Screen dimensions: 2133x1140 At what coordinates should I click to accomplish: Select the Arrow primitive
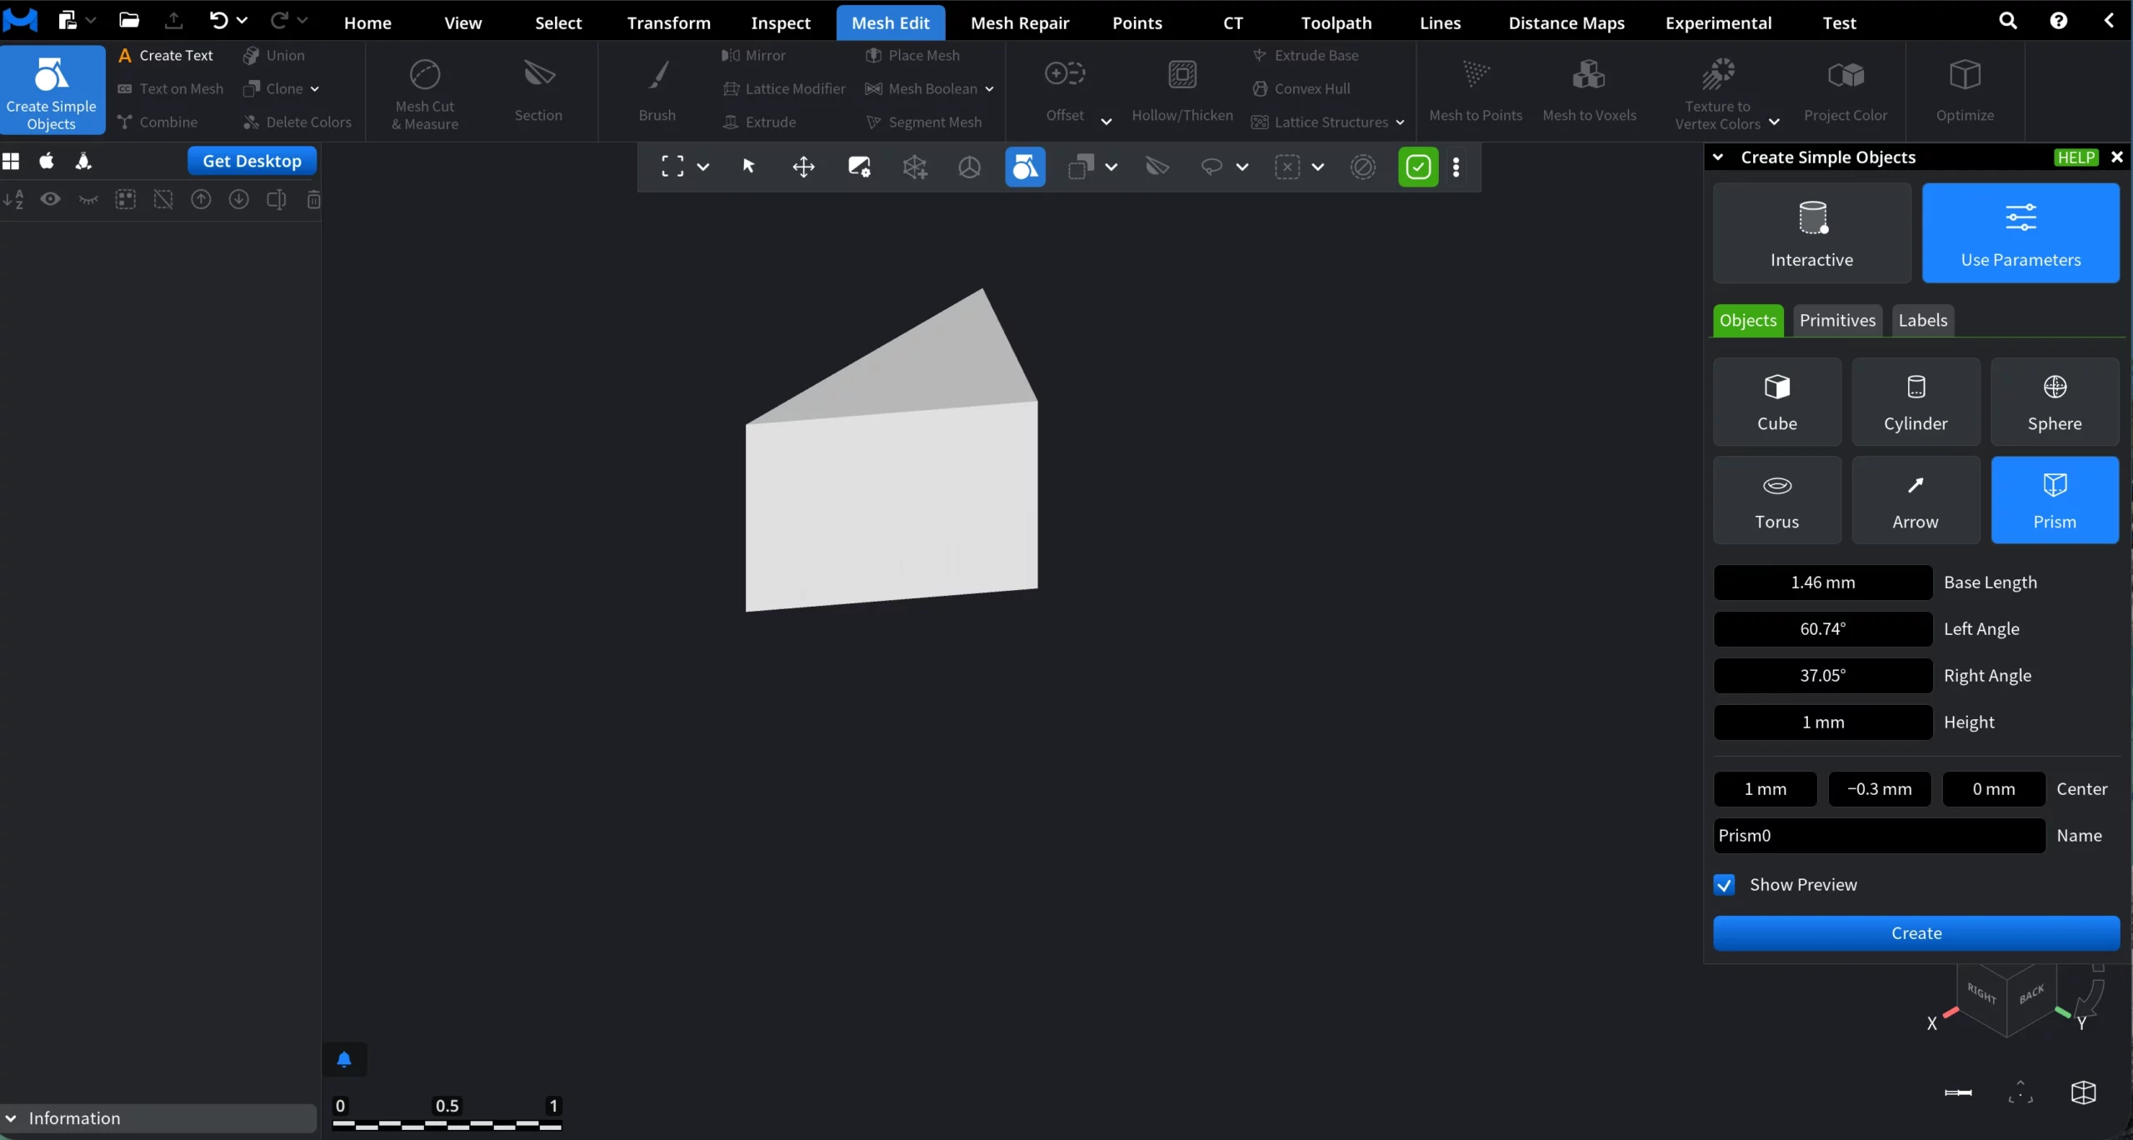pyautogui.click(x=1915, y=499)
